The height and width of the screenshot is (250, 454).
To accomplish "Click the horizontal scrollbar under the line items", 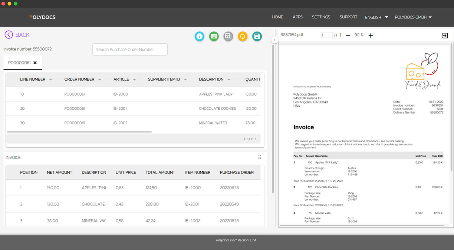I will 79,132.
